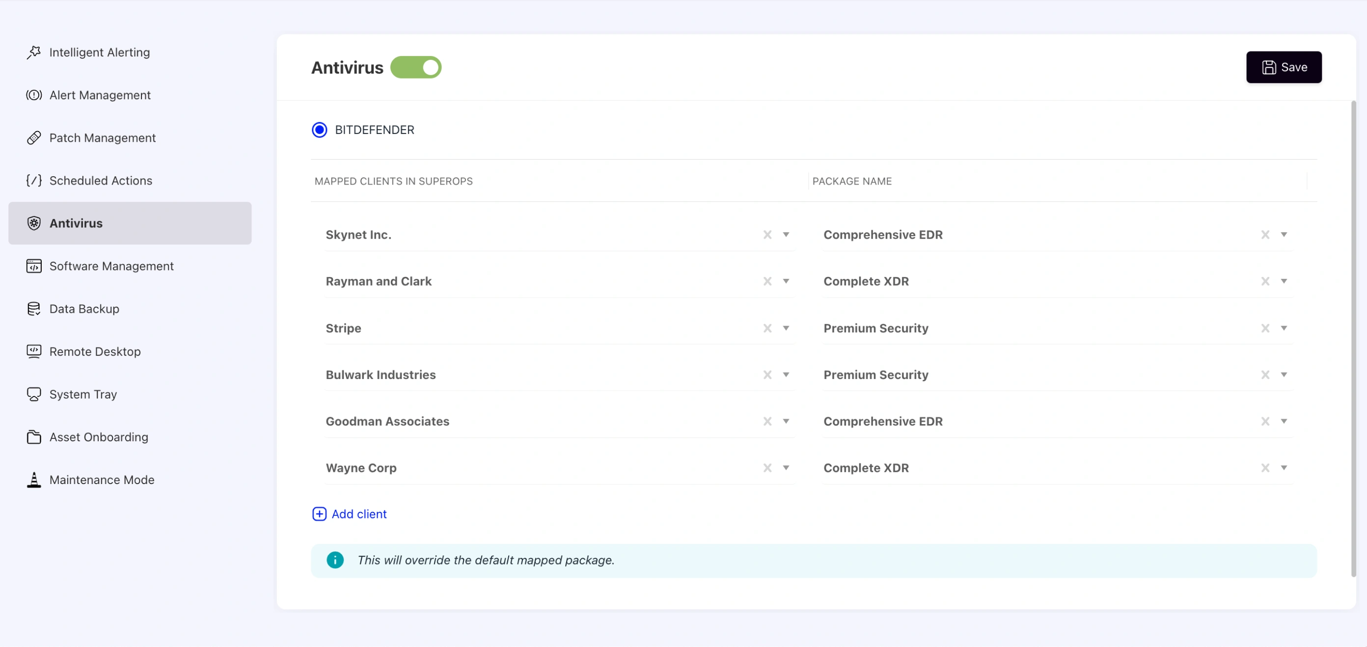Image resolution: width=1367 pixels, height=647 pixels.
Task: Expand the Stripe client dropdown
Action: (x=786, y=328)
